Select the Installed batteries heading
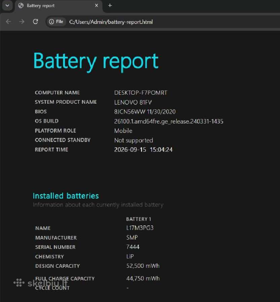The width and height of the screenshot is (280, 302). pyautogui.click(x=66, y=196)
